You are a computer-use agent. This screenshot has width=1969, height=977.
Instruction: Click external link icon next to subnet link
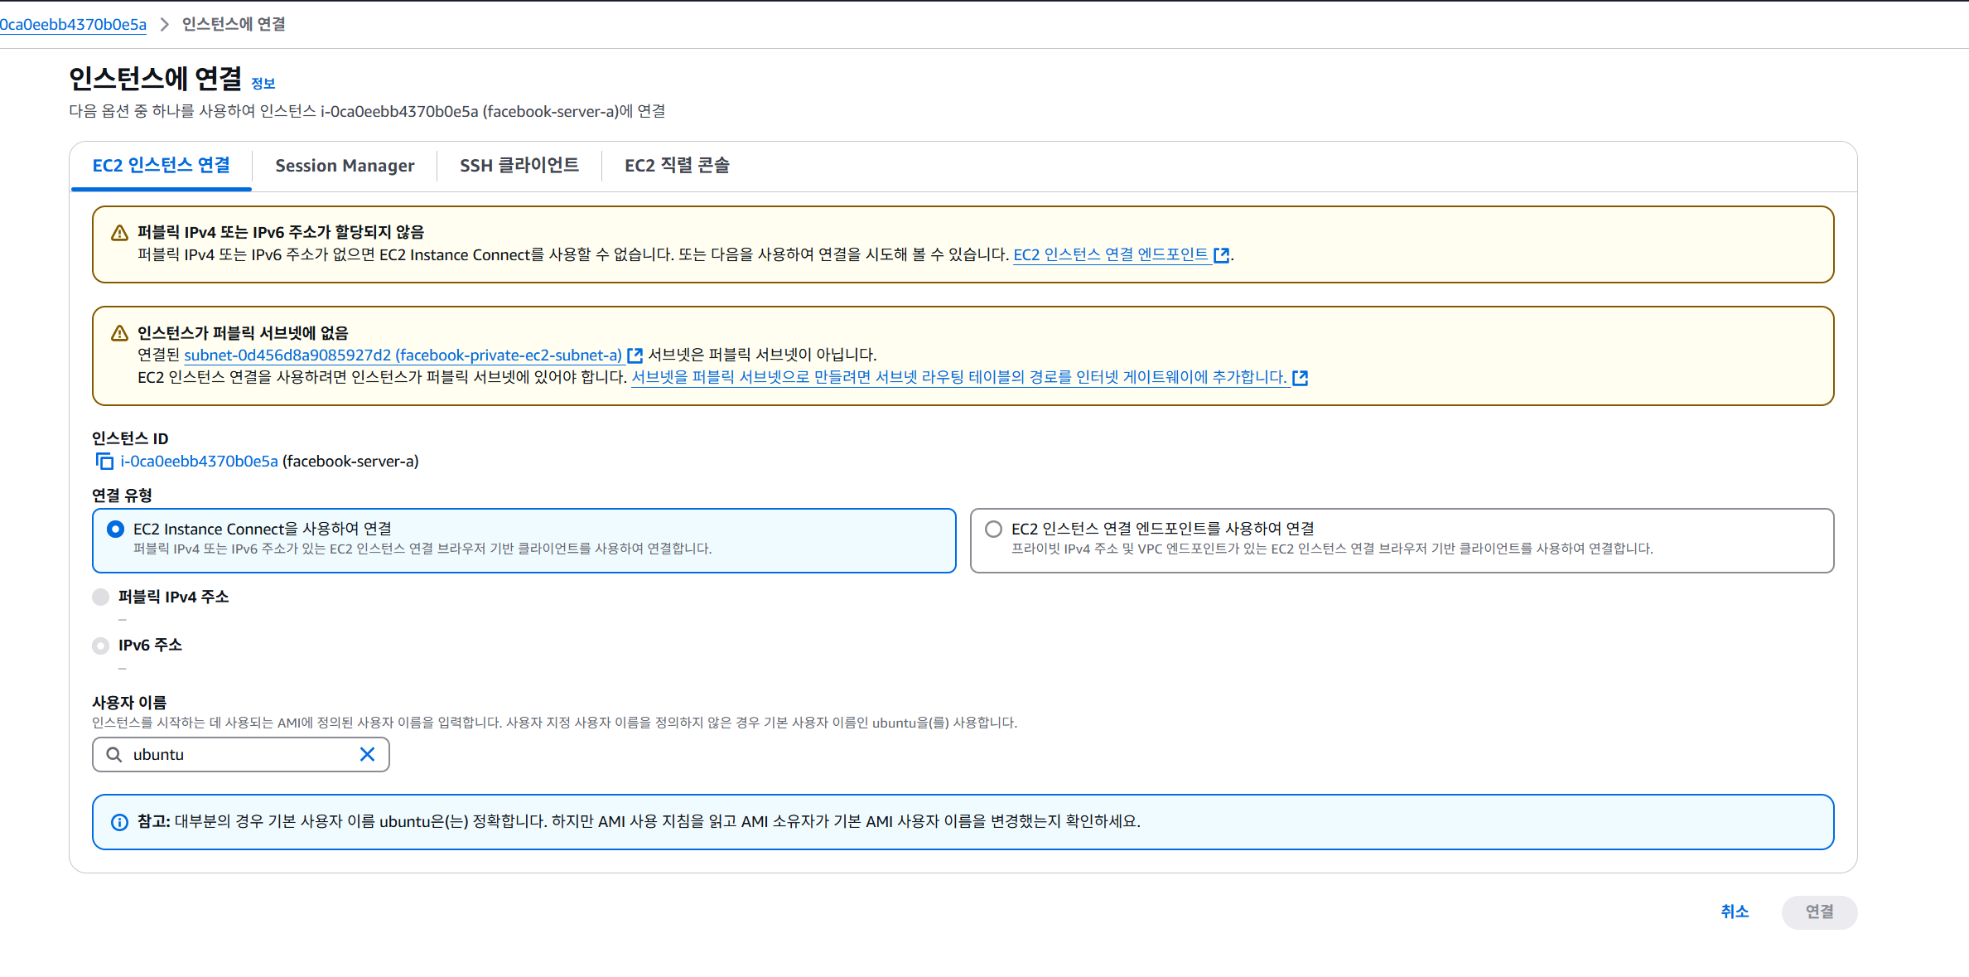[x=635, y=355]
